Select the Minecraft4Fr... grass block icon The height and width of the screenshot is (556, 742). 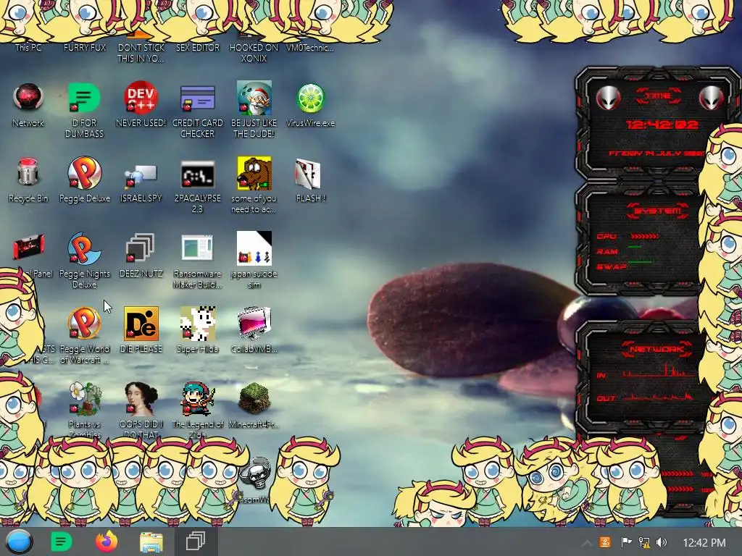[x=254, y=398]
